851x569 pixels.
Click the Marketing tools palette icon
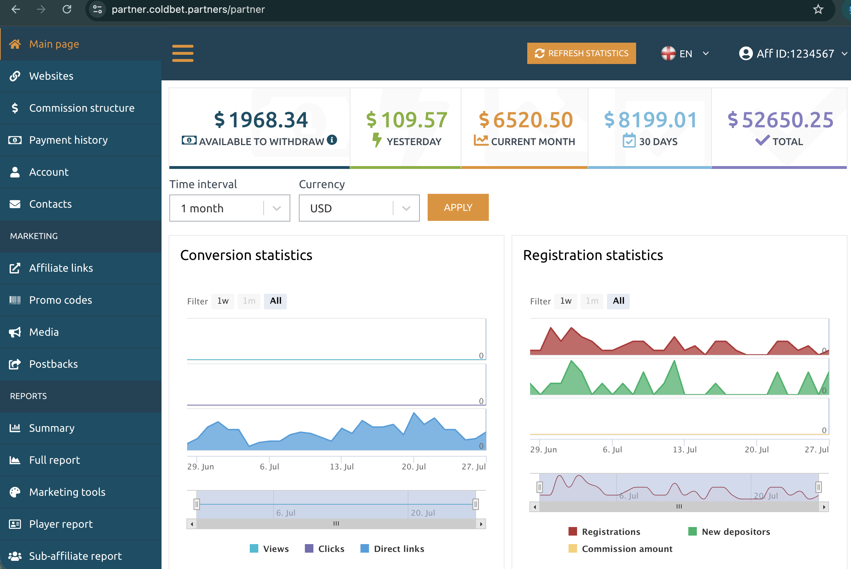point(15,492)
